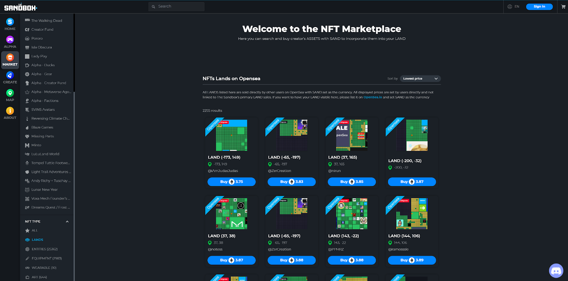Open The Walking Dead collection
The image size is (568, 281).
coord(47,21)
